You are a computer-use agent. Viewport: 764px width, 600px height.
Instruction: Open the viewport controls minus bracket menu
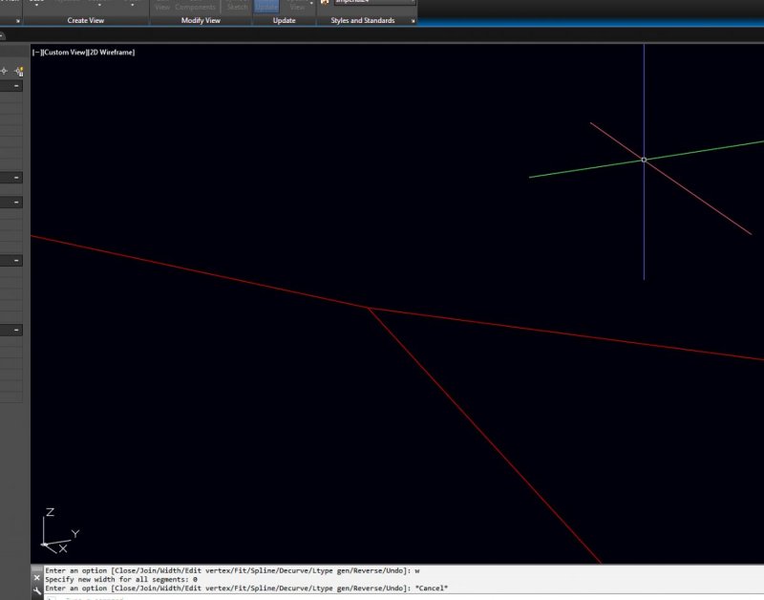tap(35, 53)
